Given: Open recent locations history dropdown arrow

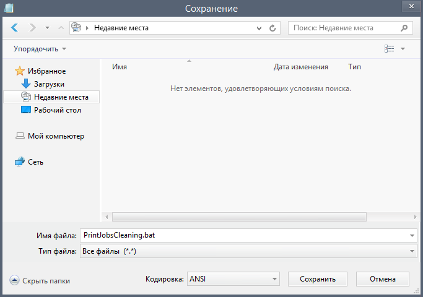Looking at the screenshot, I should point(47,28).
